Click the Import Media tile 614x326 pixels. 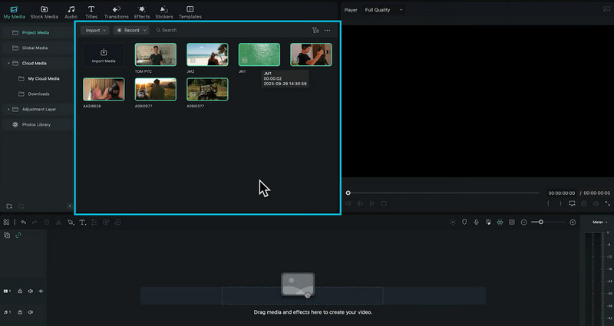(104, 54)
